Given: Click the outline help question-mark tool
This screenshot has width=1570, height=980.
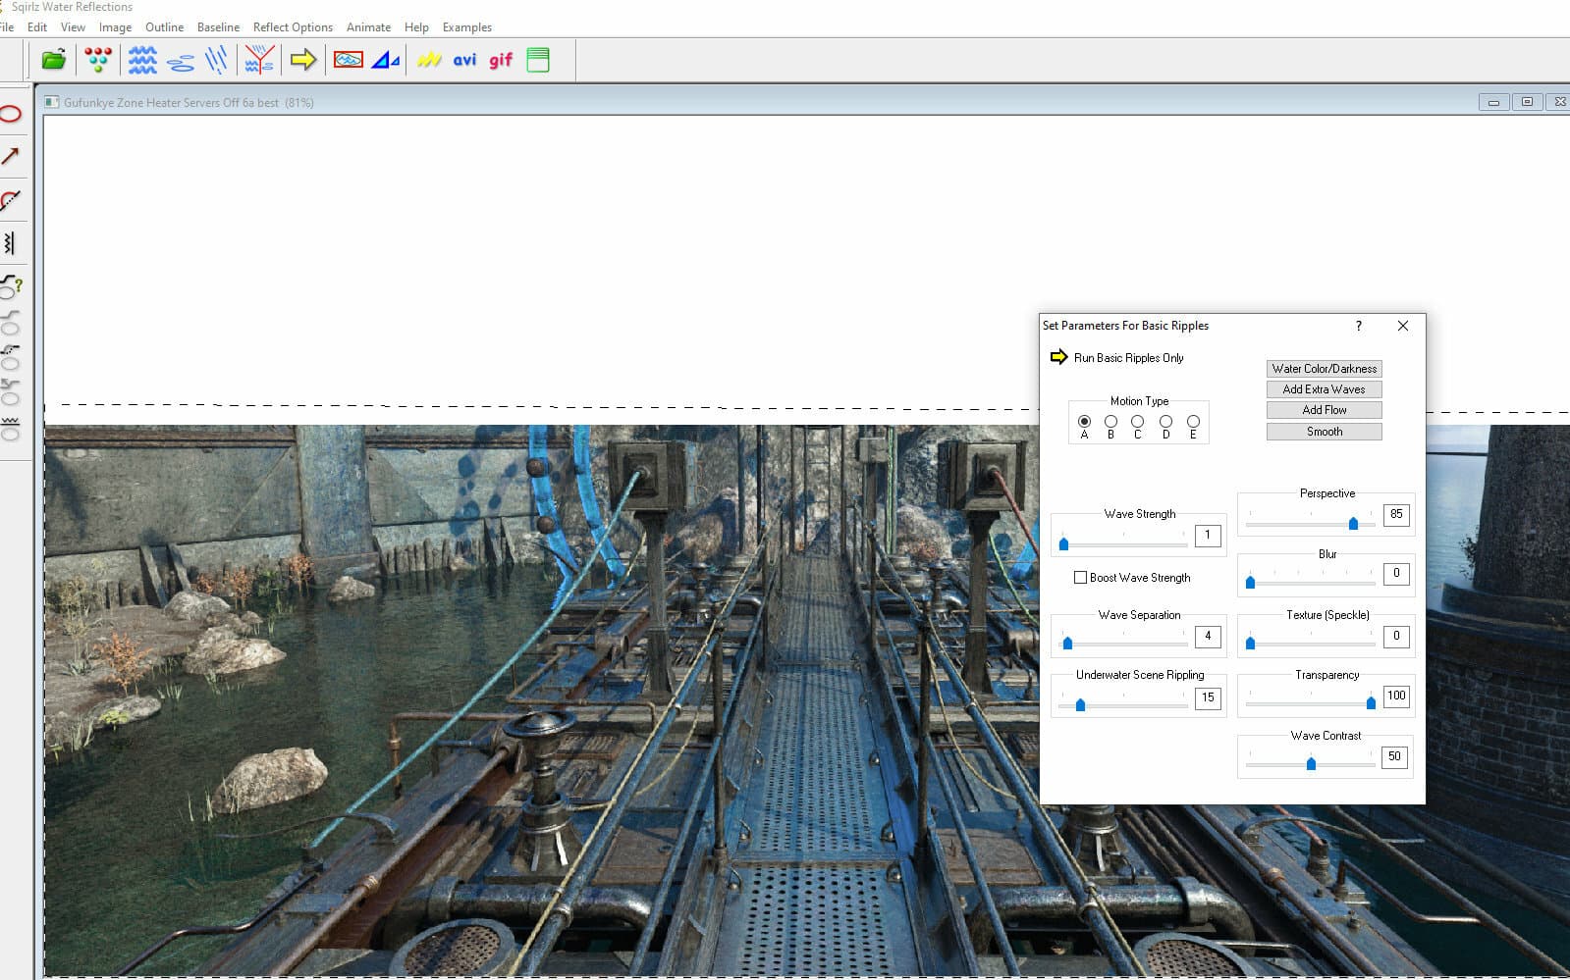Looking at the screenshot, I should pyautogui.click(x=11, y=285).
